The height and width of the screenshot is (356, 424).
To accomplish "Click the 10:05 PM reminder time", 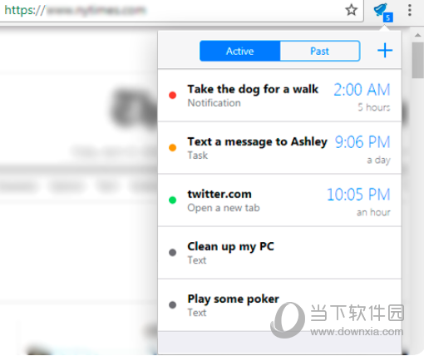I will click(358, 195).
